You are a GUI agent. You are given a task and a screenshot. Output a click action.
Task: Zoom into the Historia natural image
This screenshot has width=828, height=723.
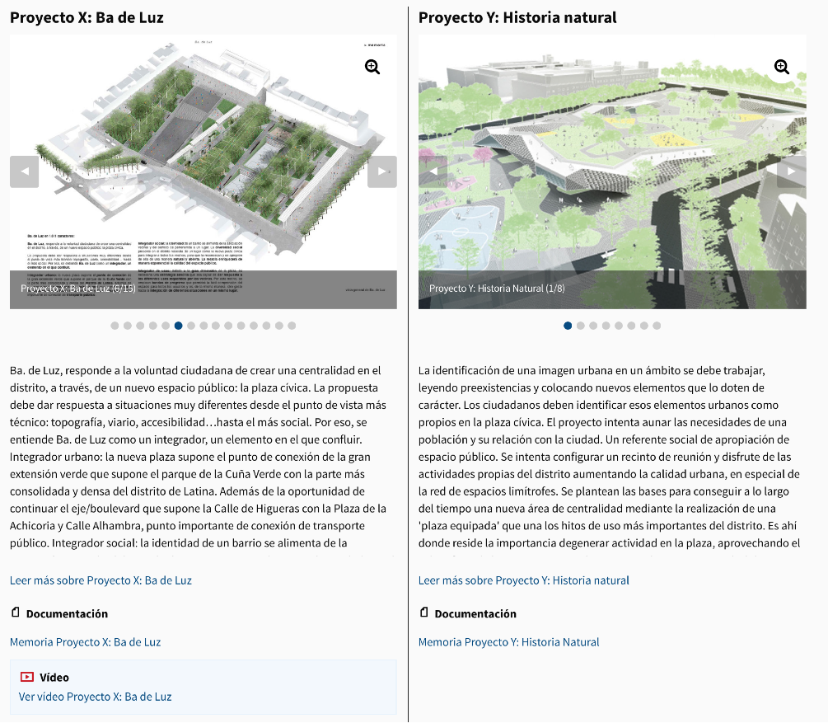click(x=781, y=67)
